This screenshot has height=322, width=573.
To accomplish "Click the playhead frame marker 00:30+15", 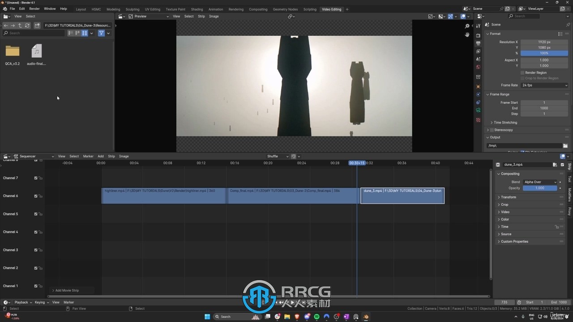I will (357, 163).
